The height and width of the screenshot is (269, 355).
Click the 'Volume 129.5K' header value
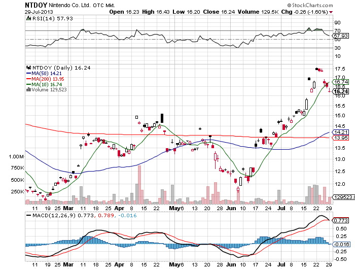[258, 12]
